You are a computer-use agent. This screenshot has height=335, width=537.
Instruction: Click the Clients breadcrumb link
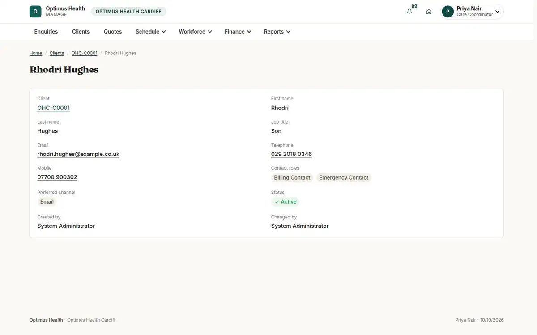pyautogui.click(x=57, y=53)
